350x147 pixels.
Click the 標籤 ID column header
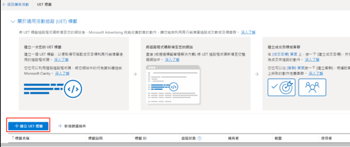click(x=141, y=138)
